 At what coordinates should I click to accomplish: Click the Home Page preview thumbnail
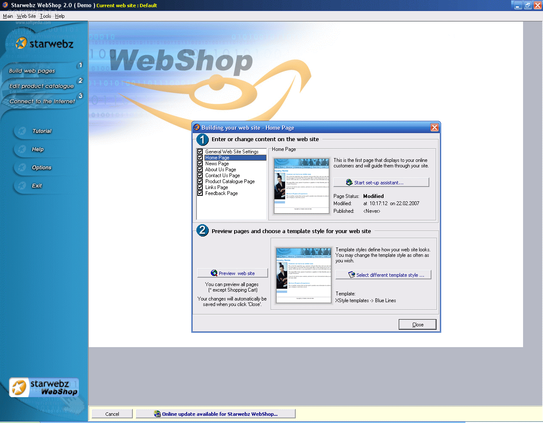pyautogui.click(x=302, y=186)
